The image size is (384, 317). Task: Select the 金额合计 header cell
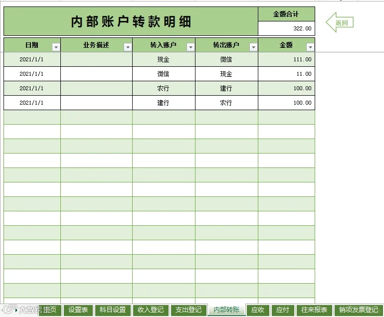tap(286, 14)
